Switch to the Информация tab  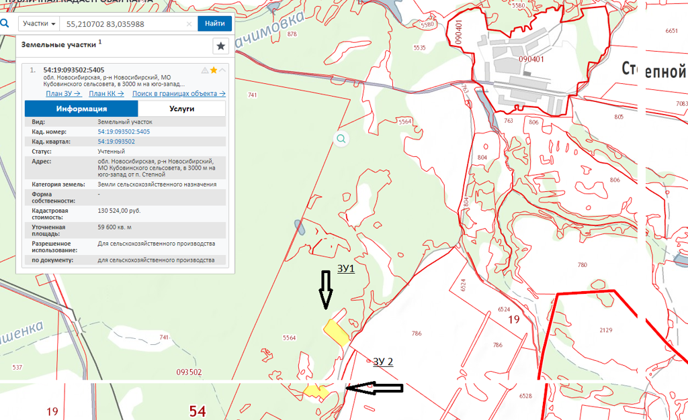point(81,109)
